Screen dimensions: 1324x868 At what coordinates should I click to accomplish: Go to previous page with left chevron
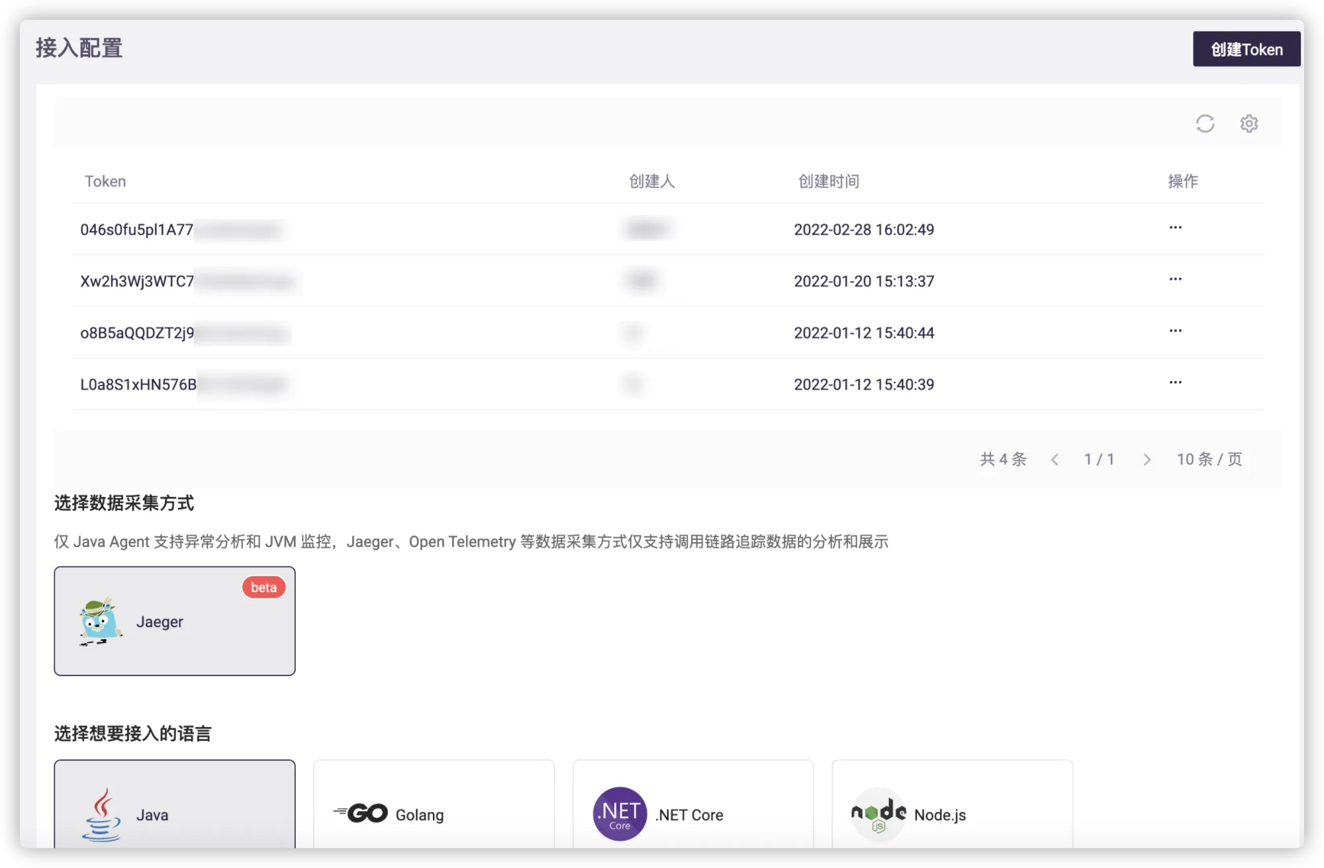pos(1055,460)
